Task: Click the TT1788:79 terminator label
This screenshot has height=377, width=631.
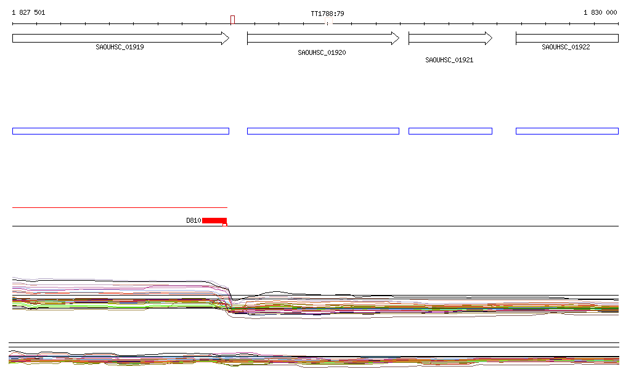Action: (327, 14)
